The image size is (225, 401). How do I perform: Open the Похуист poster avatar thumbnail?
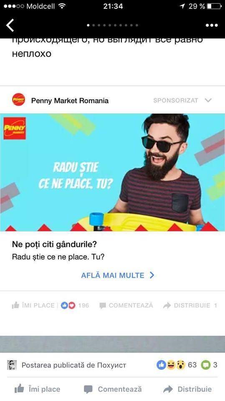12,365
